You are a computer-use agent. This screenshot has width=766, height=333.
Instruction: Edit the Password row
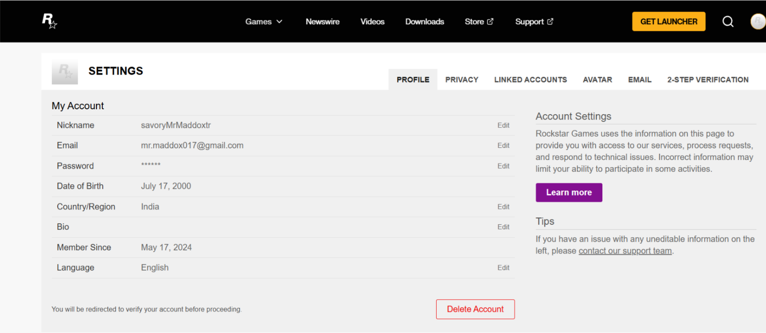[503, 166]
